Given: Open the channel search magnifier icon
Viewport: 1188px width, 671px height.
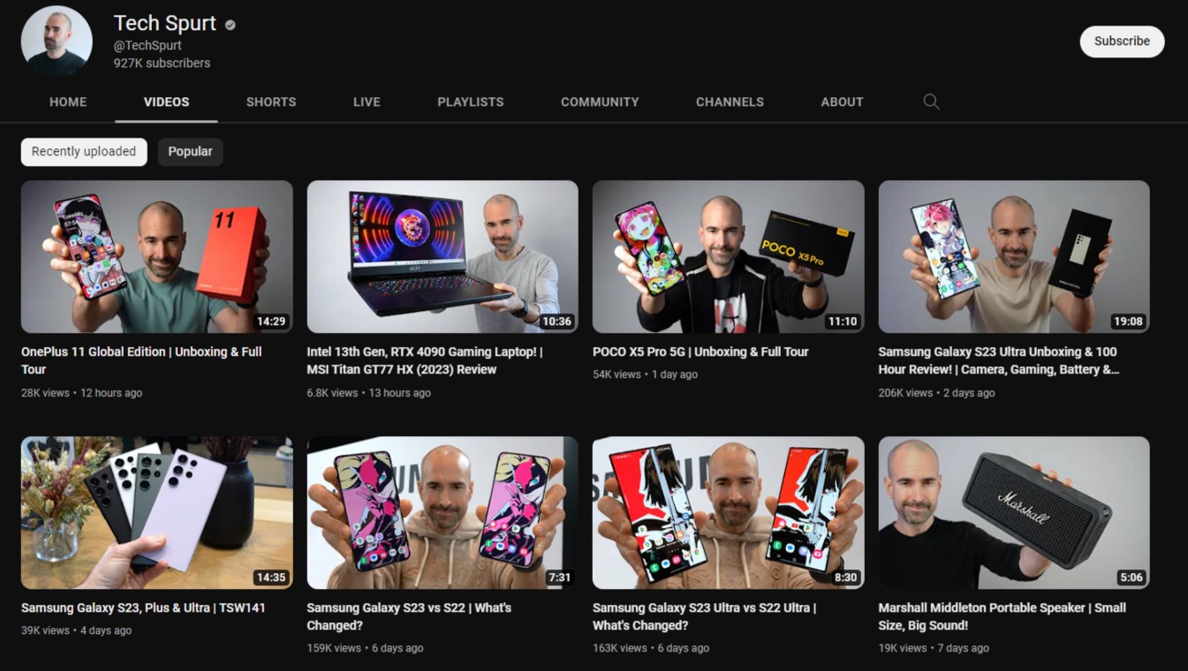Looking at the screenshot, I should (931, 102).
